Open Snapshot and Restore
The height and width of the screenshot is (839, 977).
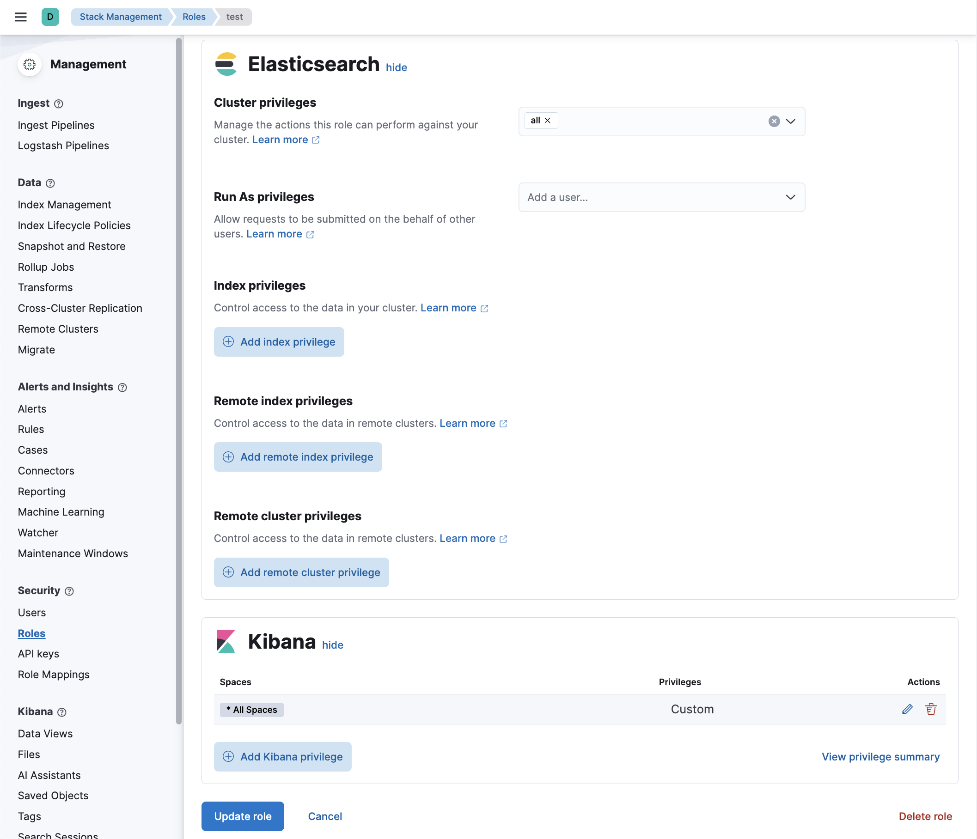(72, 246)
